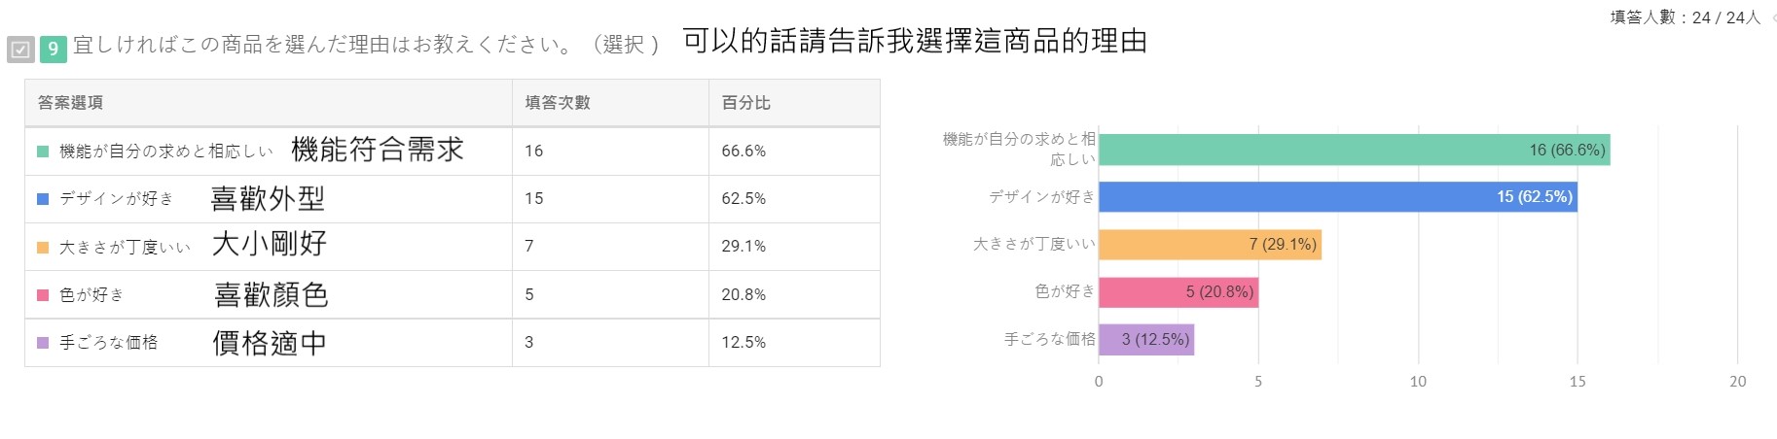
Task: Click the 答案選項 column header
Action: point(70,103)
